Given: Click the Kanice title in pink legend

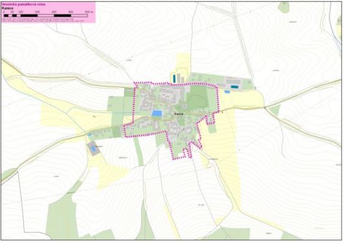Looking at the screenshot, I should click(8, 8).
